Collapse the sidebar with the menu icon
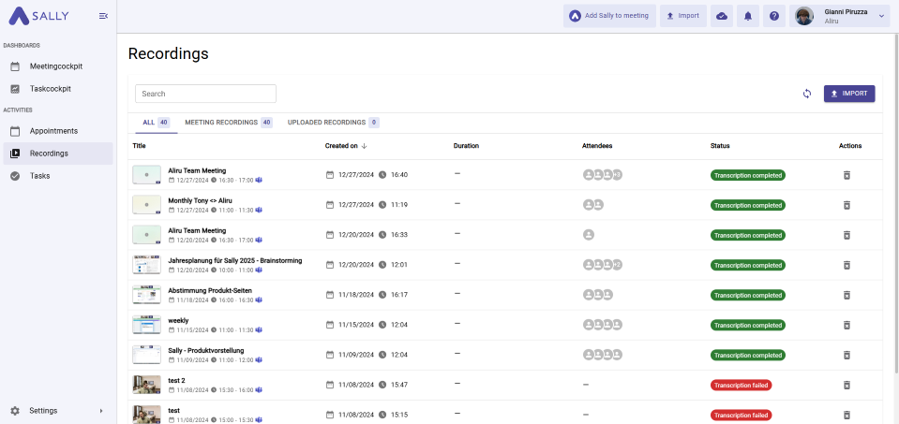 point(103,16)
